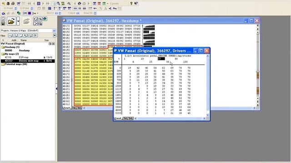
Task: Select the 00000 Hexdump entry
Action: 28,50
